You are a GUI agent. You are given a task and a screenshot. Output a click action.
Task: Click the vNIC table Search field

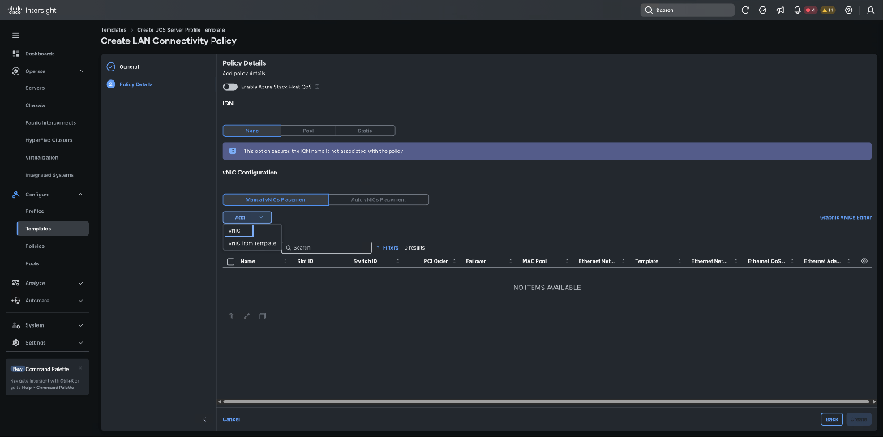(x=327, y=247)
